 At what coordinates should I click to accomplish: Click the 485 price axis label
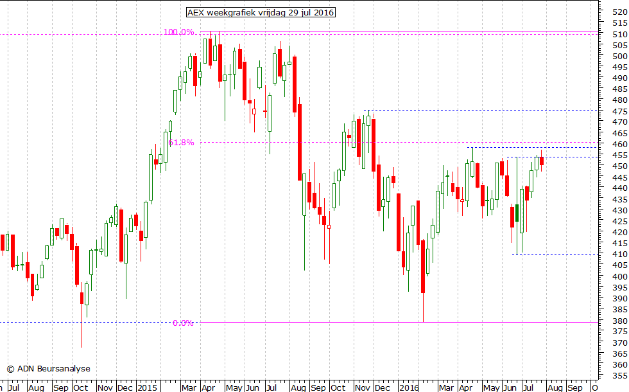[x=620, y=89]
